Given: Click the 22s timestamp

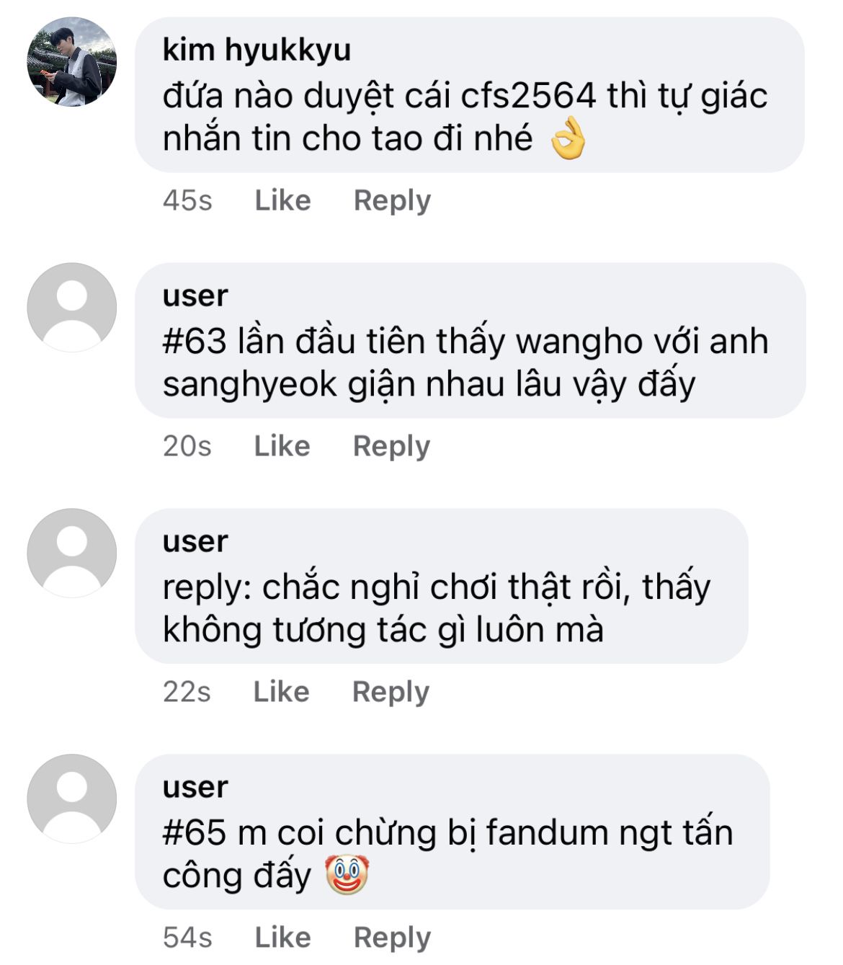Looking at the screenshot, I should coord(187,692).
